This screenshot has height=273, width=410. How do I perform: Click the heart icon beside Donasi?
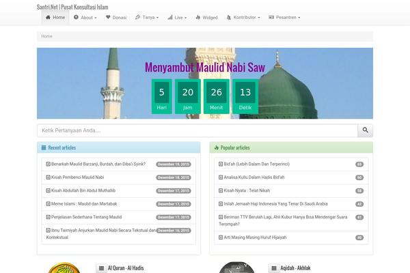coord(108,17)
